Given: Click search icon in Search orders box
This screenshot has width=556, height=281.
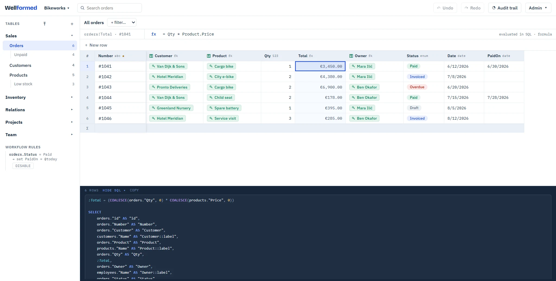Looking at the screenshot, I should (82, 8).
